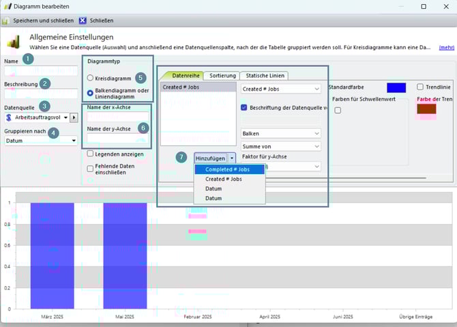Screen dimensions: 457x327
Task: Expand the Balken chart type dropdown
Action: [x=280, y=132]
